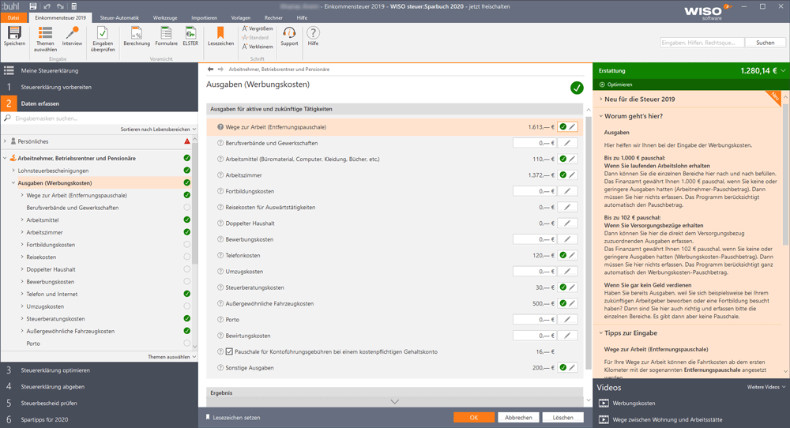Expand the Lohnsteuerbescheinigungen tree node
Viewport: 790px width, 428px height.
click(13, 171)
